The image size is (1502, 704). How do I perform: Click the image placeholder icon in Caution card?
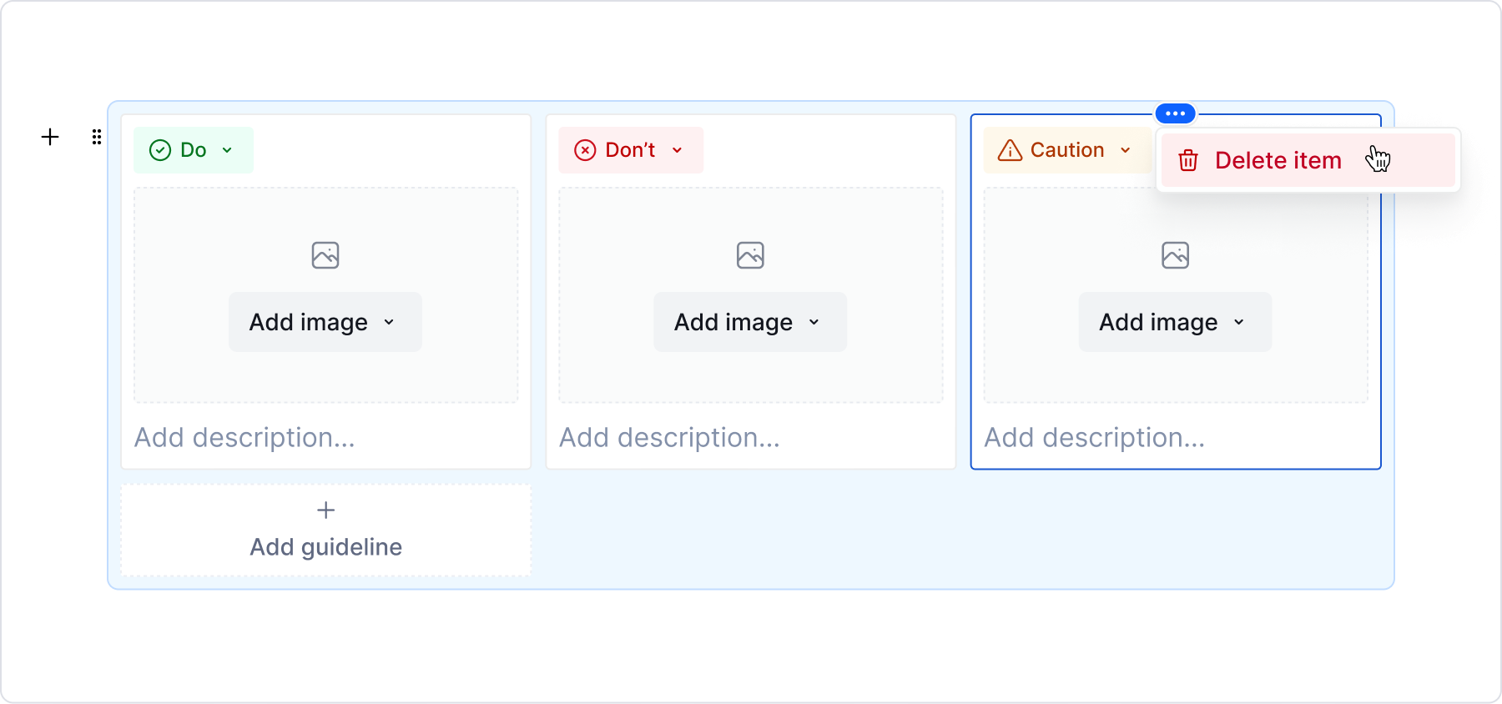click(1175, 255)
